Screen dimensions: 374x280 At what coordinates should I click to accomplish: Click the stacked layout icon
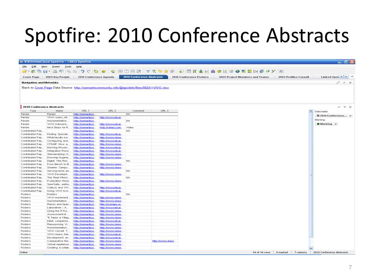pos(133,71)
